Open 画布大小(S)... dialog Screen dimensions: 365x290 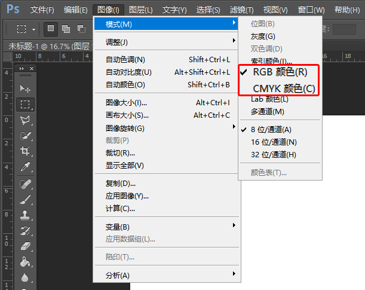pyautogui.click(x=166, y=115)
